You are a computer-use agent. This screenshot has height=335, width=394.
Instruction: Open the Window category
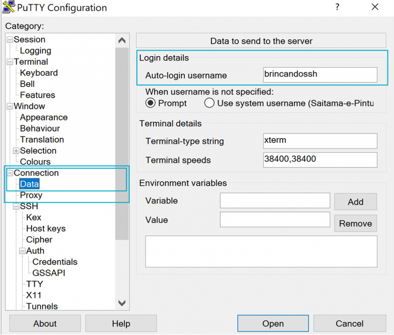pos(29,106)
